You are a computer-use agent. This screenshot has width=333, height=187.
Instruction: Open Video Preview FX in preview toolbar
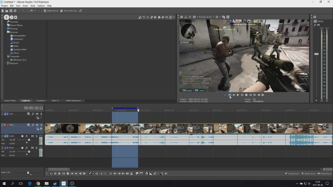tap(190, 17)
